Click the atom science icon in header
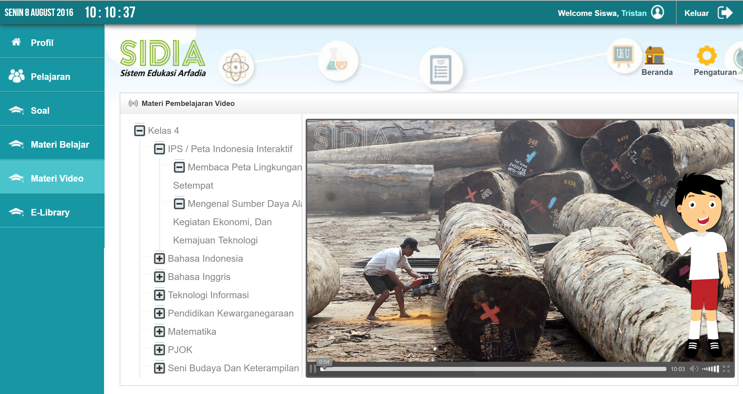The width and height of the screenshot is (743, 394). 236,67
